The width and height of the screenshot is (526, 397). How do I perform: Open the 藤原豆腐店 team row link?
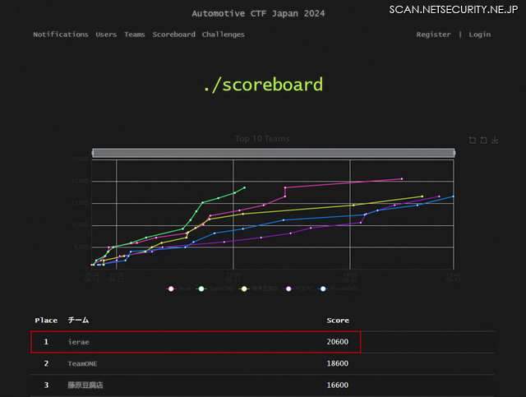(x=85, y=385)
